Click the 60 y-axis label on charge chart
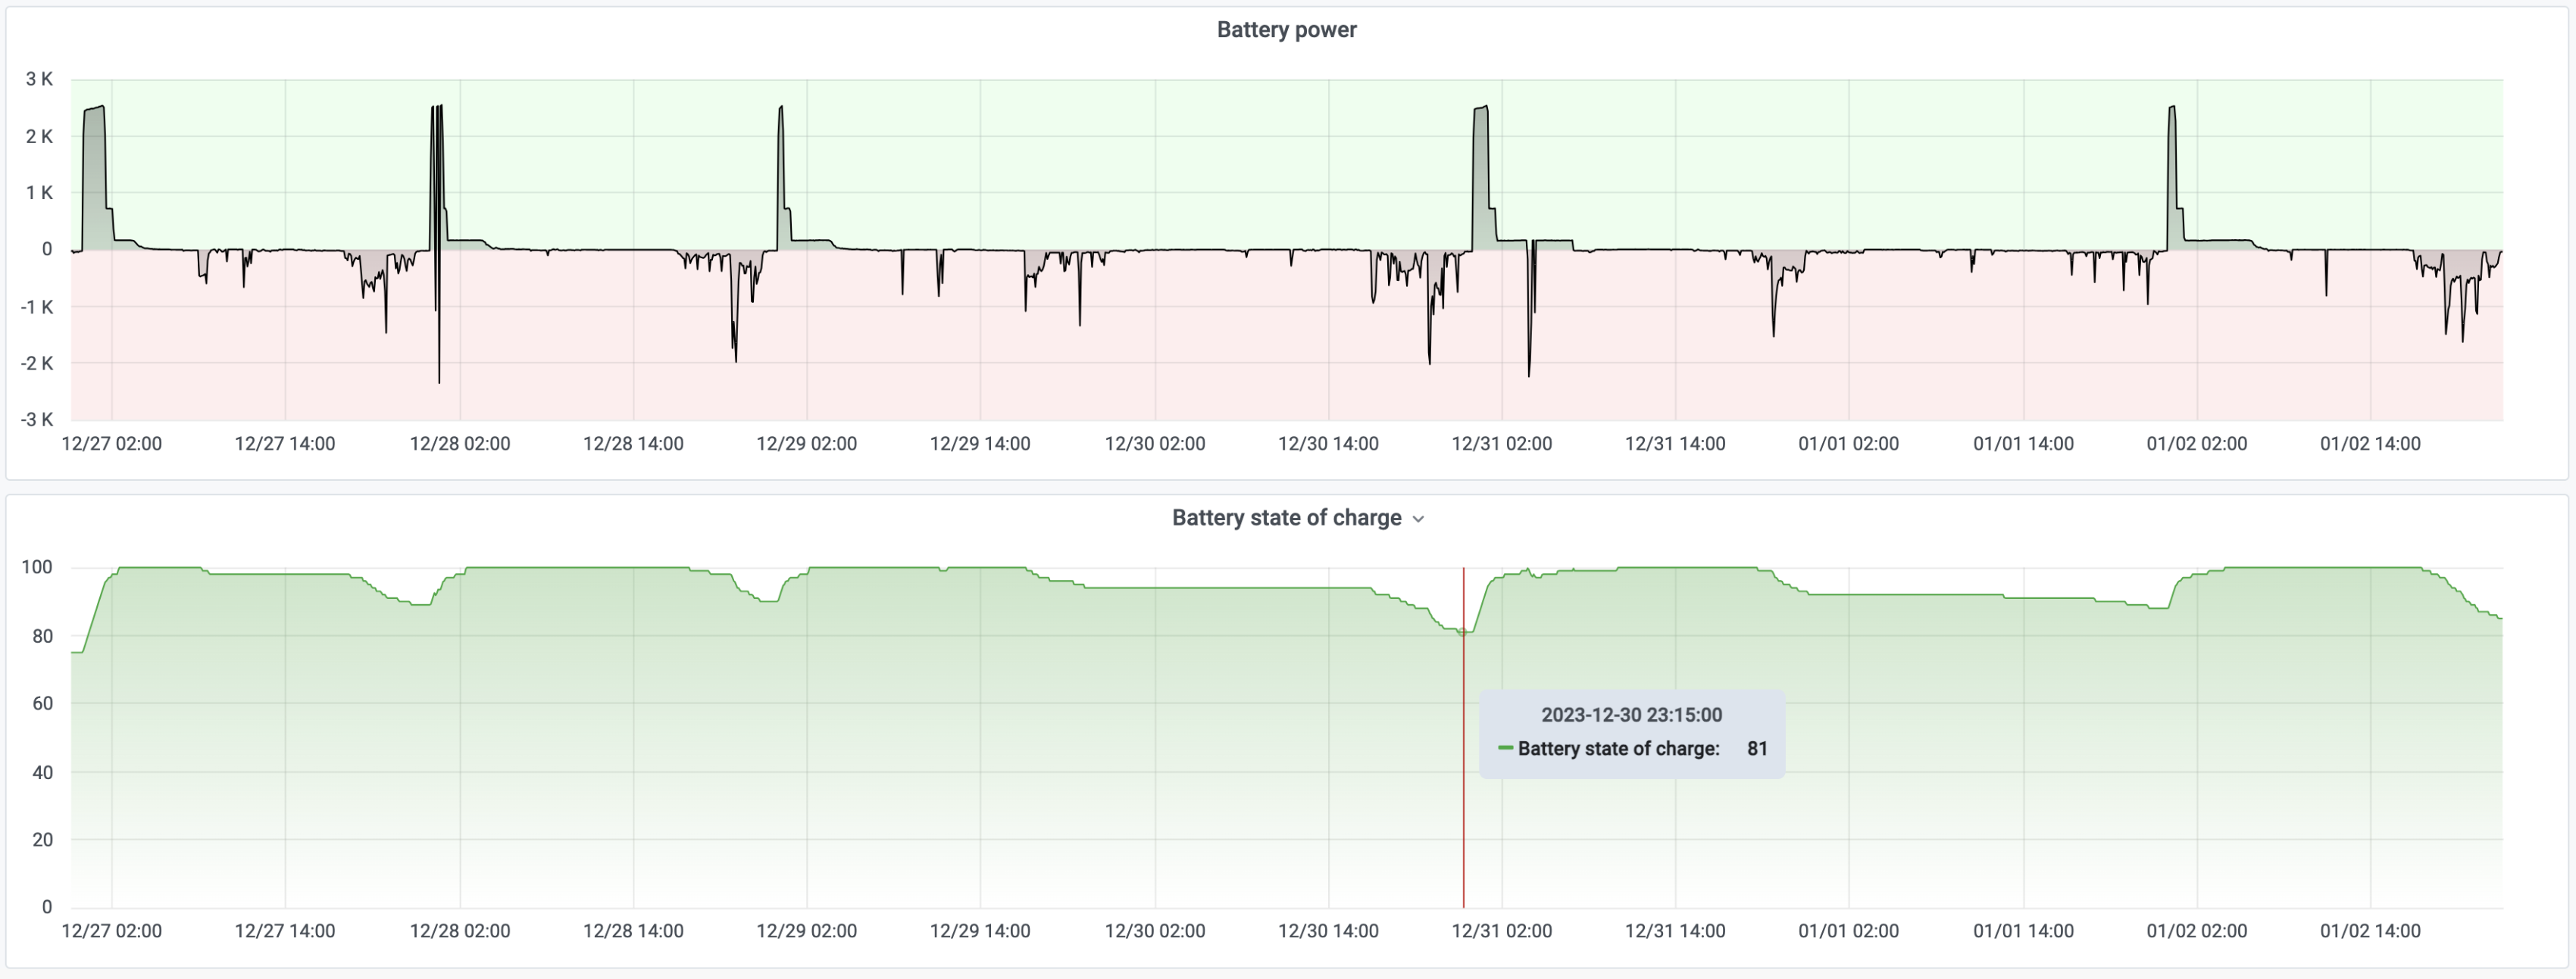Screen dimensions: 2576x979 pyautogui.click(x=42, y=703)
